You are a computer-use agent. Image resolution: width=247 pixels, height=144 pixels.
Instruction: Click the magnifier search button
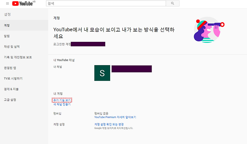point(173,3)
